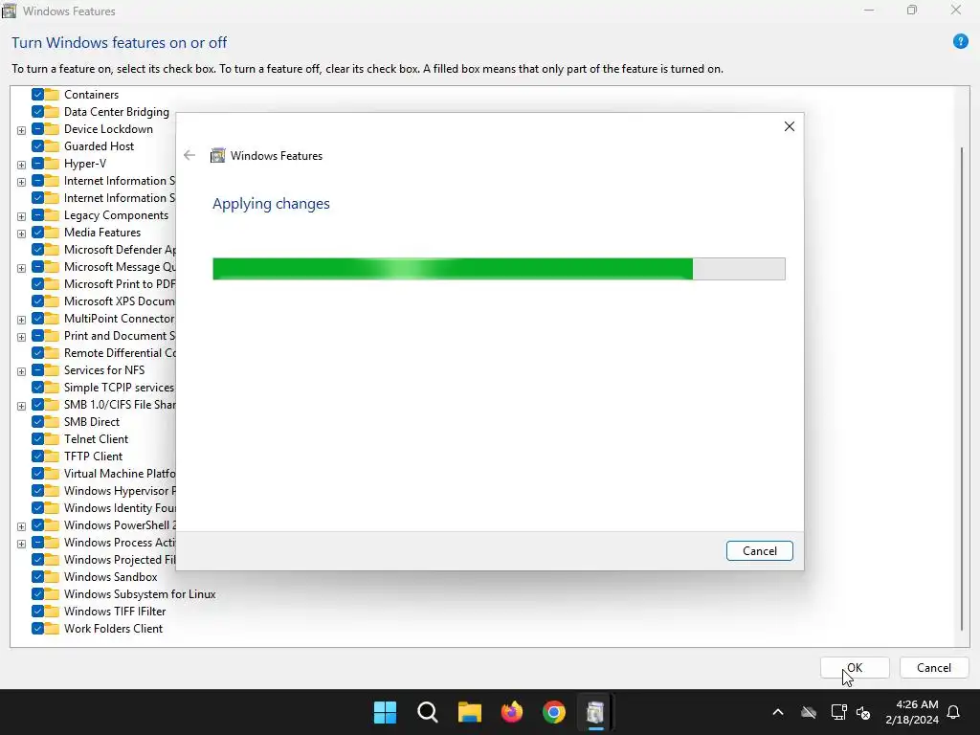Launch File Explorer from taskbar
The width and height of the screenshot is (980, 735).
pyautogui.click(x=469, y=712)
